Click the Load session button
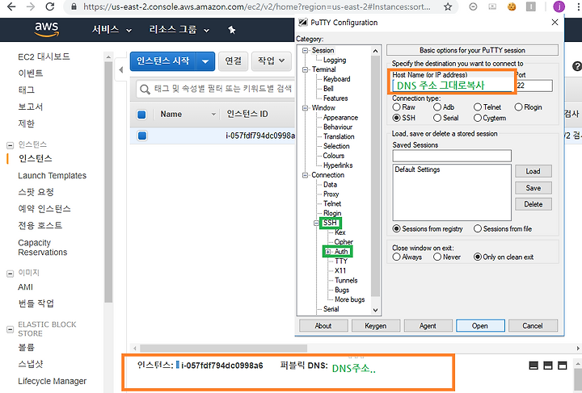Image resolution: width=582 pixels, height=393 pixels. 533,171
